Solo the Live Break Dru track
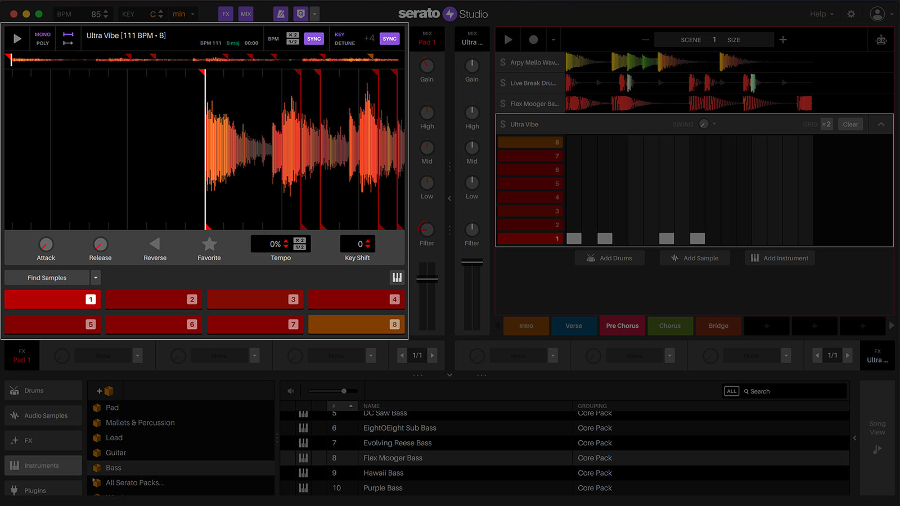 tap(503, 83)
